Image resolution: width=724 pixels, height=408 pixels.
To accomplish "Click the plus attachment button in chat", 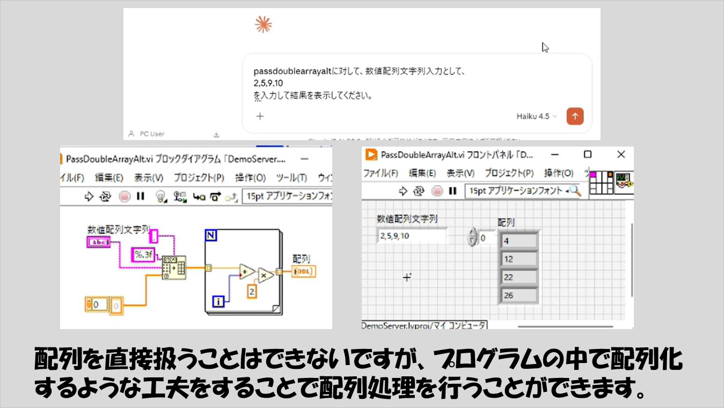I will tap(260, 116).
